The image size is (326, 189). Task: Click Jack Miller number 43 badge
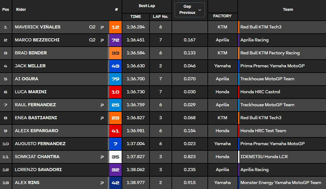tap(115, 66)
